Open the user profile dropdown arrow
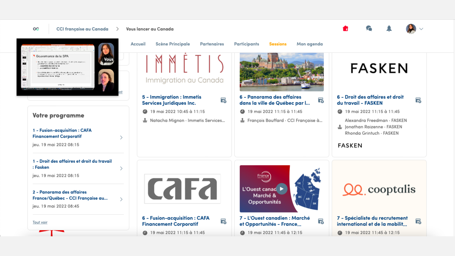455x256 pixels. tap(421, 29)
